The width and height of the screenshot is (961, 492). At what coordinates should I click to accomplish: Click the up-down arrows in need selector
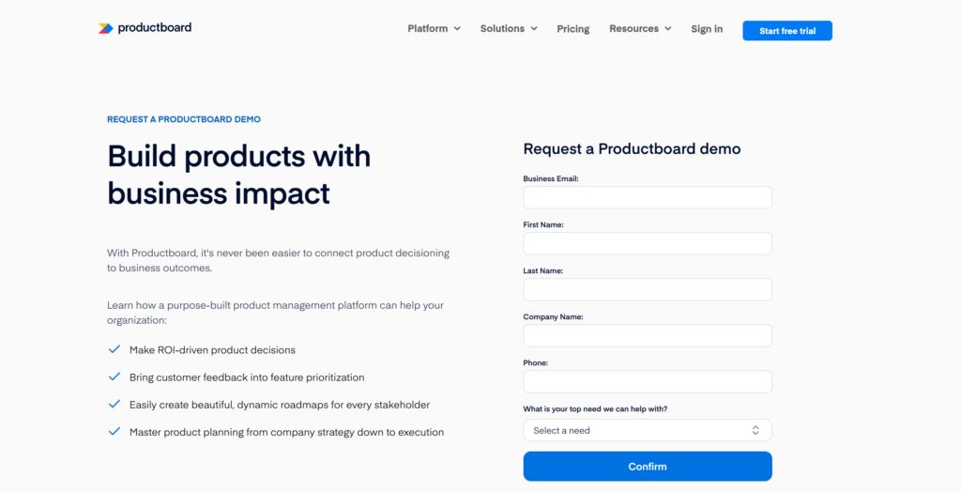coord(755,430)
